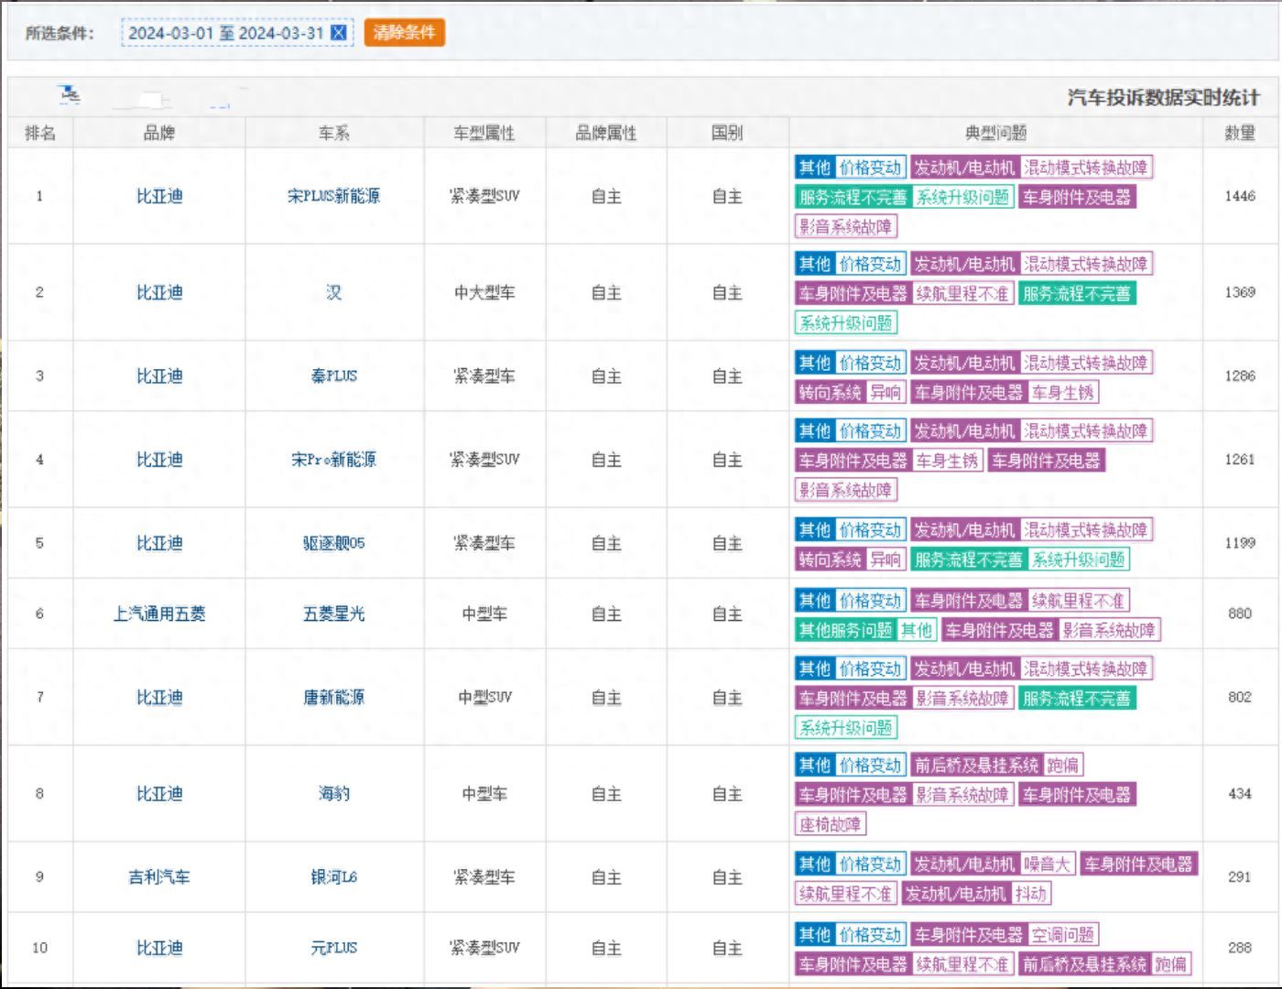Click the 其他服务问题 tag in the 五菱星光 row
Screen dimensions: 1282x989
pyautogui.click(x=845, y=630)
